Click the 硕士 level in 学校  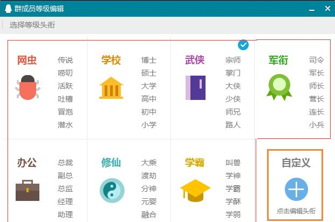(x=149, y=73)
